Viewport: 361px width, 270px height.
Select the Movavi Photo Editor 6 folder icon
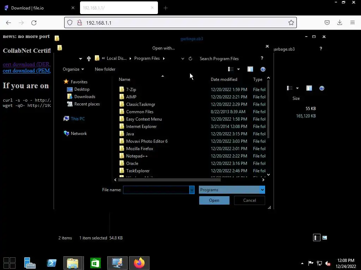[x=122, y=141]
